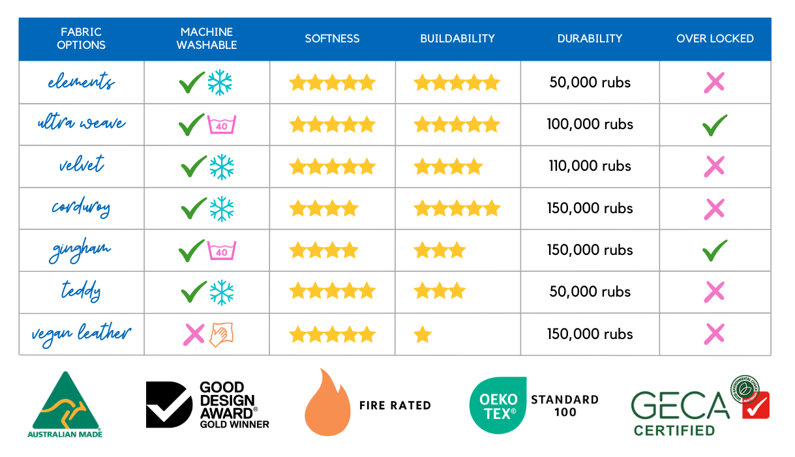Image resolution: width=795 pixels, height=457 pixels.
Task: Click the orange Fire Rated flame icon
Action: coord(327,402)
